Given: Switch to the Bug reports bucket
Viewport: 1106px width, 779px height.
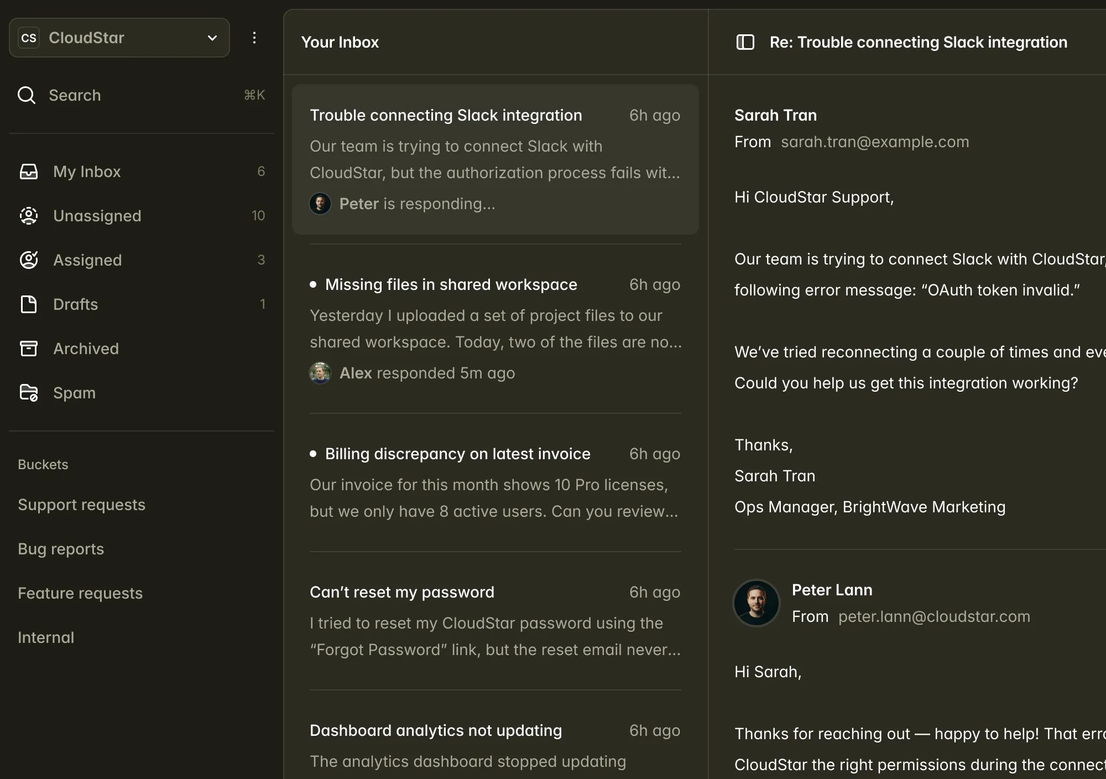Looking at the screenshot, I should click(x=61, y=549).
